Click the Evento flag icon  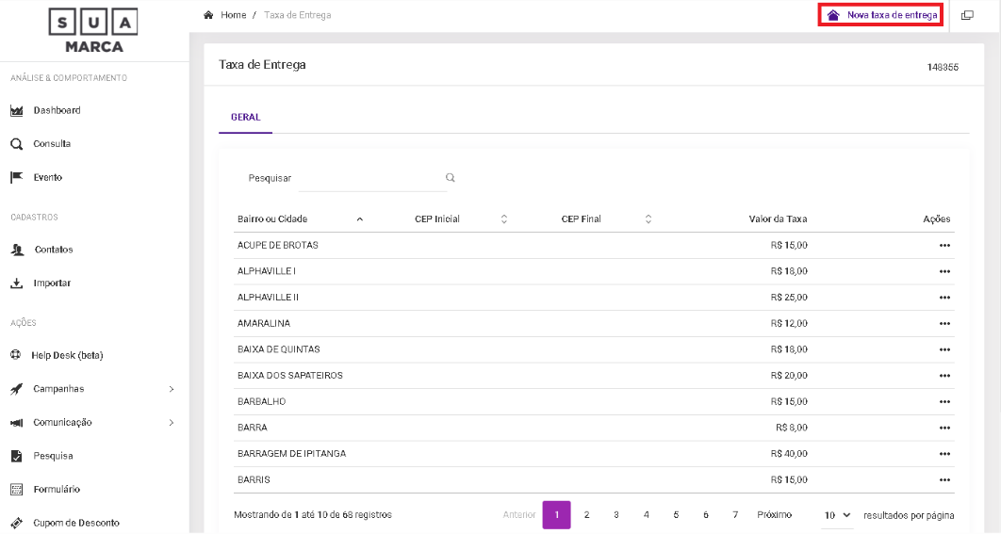coord(16,177)
